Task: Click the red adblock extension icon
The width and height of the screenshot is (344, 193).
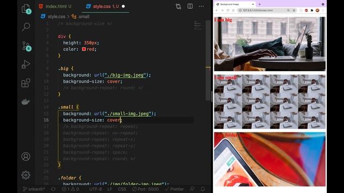Action: coord(306,10)
